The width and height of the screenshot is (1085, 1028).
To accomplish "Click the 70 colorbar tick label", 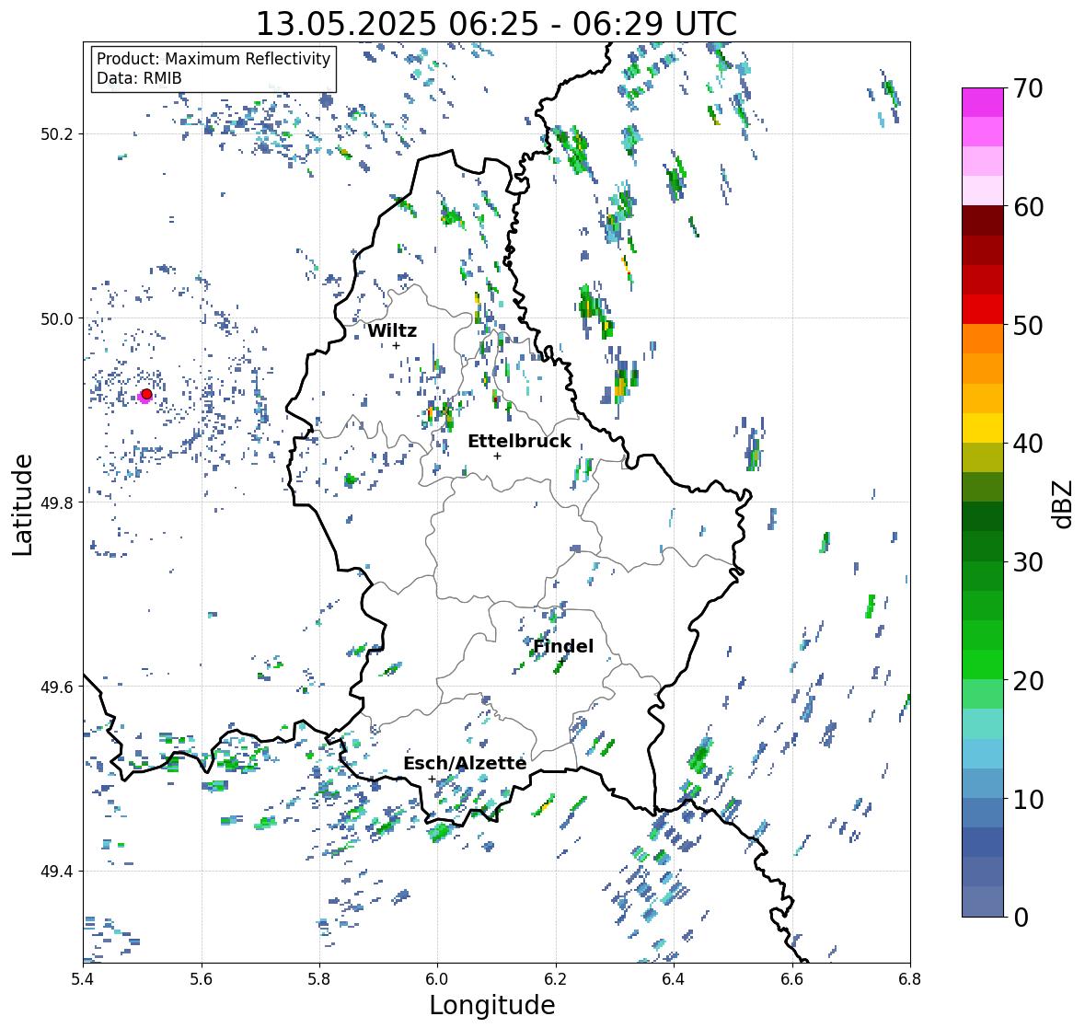I will (x=1028, y=88).
